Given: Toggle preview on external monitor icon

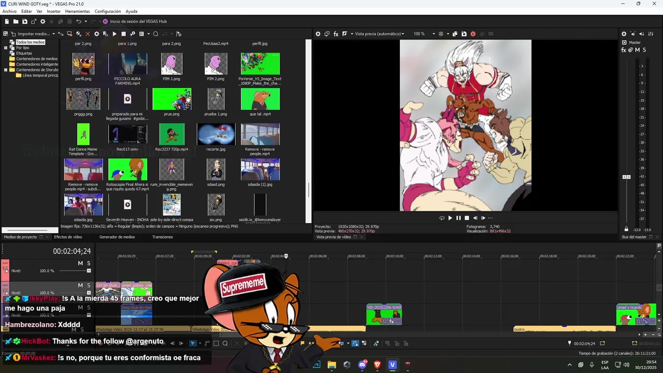Looking at the screenshot, I should point(327,34).
